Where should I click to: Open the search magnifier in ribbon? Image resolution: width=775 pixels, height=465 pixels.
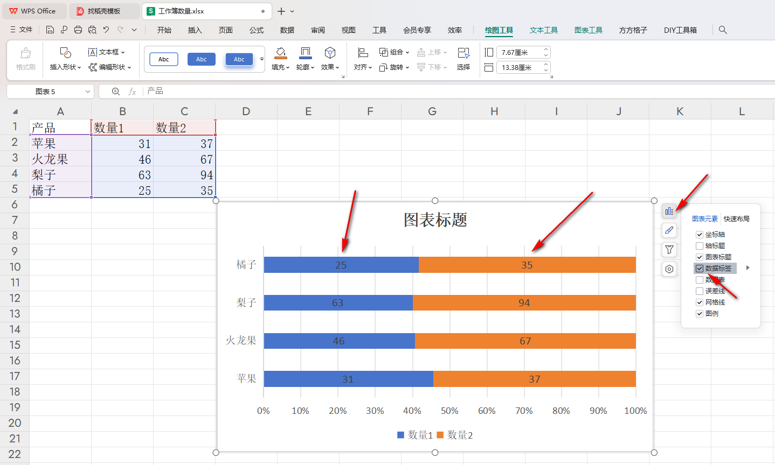point(723,30)
